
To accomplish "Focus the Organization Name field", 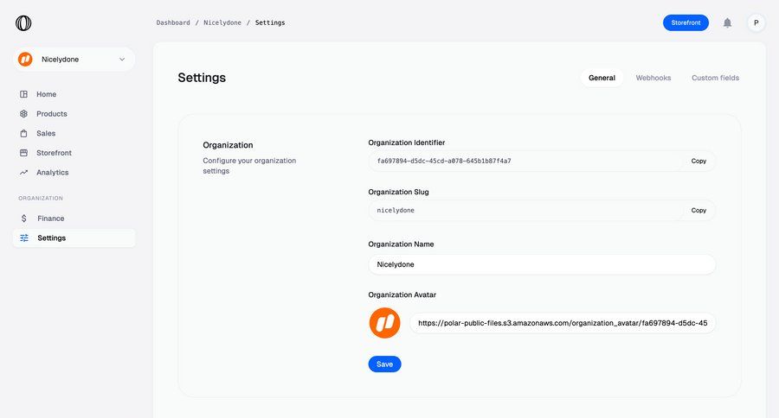I will (x=541, y=264).
